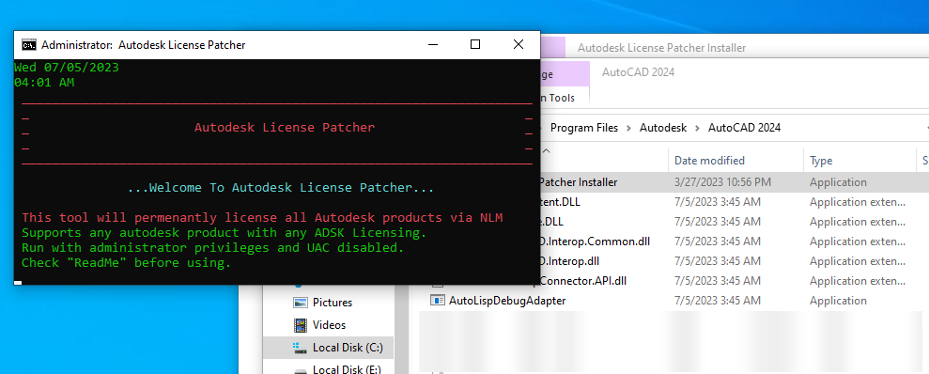The width and height of the screenshot is (929, 374).
Task: Select the Interop.Common.dll file row
Action: tap(734, 242)
